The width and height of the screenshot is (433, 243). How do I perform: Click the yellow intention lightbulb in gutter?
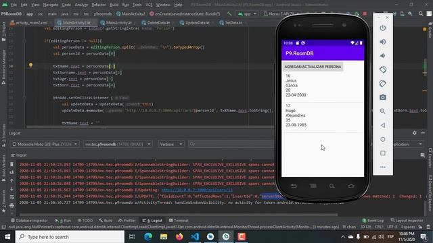pyautogui.click(x=30, y=65)
